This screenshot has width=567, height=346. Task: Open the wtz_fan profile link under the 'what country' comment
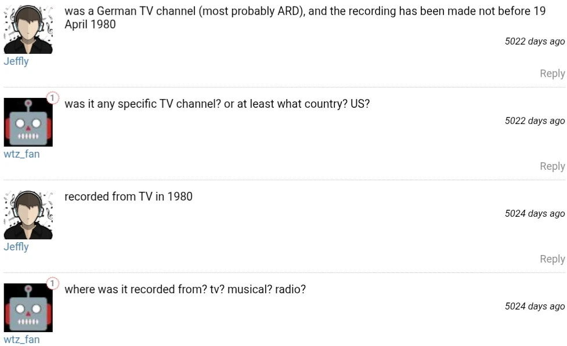click(21, 154)
